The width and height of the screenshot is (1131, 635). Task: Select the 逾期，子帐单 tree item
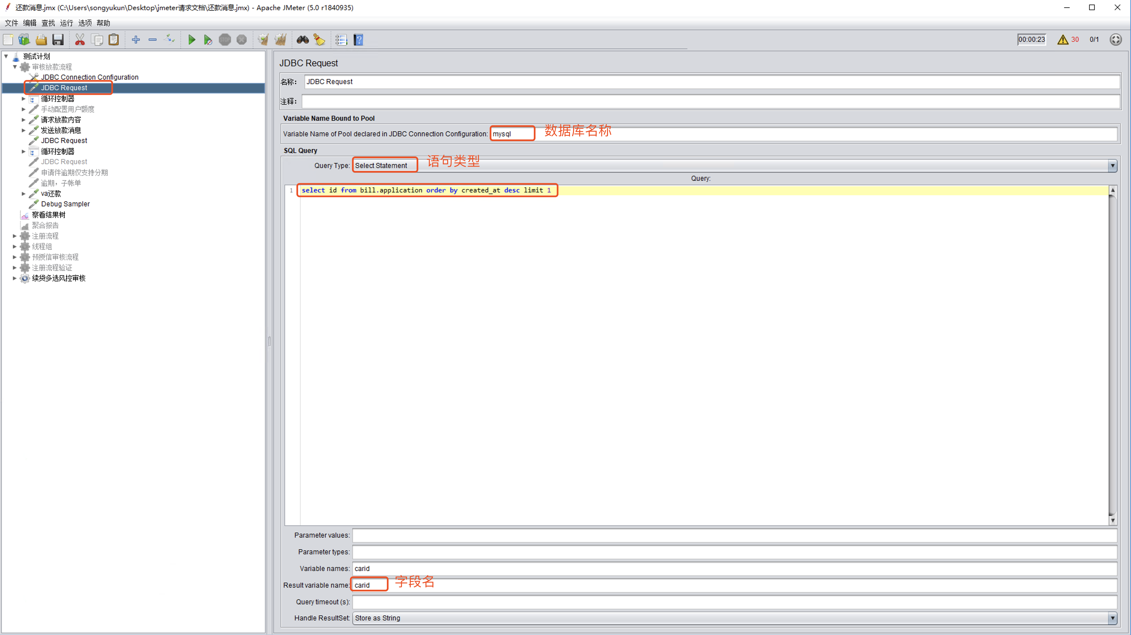pyautogui.click(x=61, y=183)
